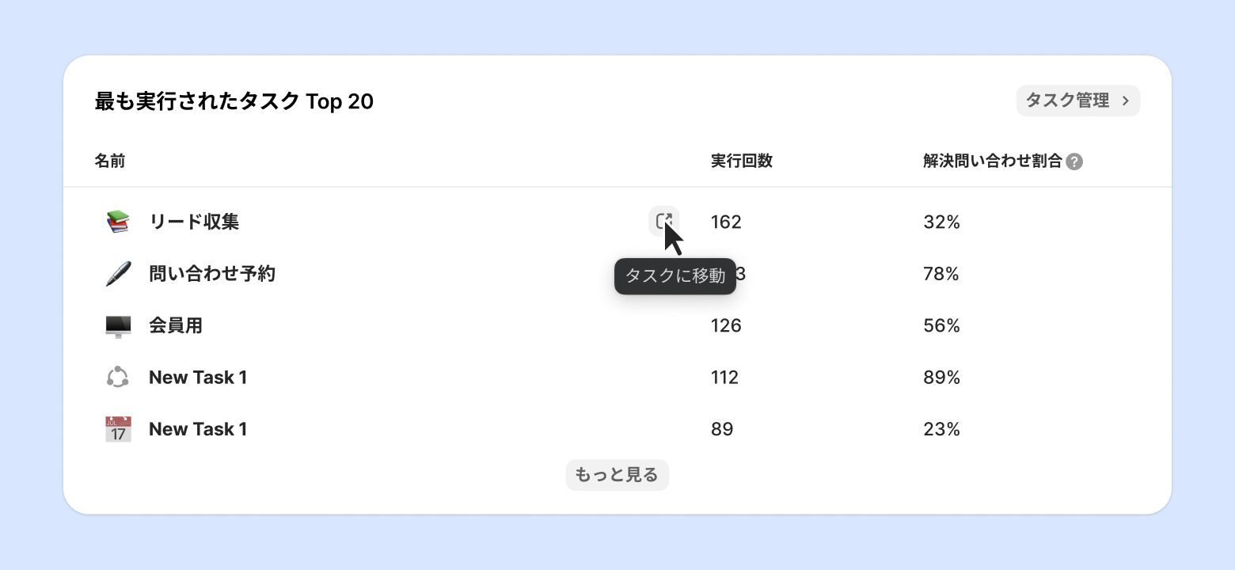Open task via タスクに移動 icon
The image size is (1235, 570).
(x=663, y=221)
